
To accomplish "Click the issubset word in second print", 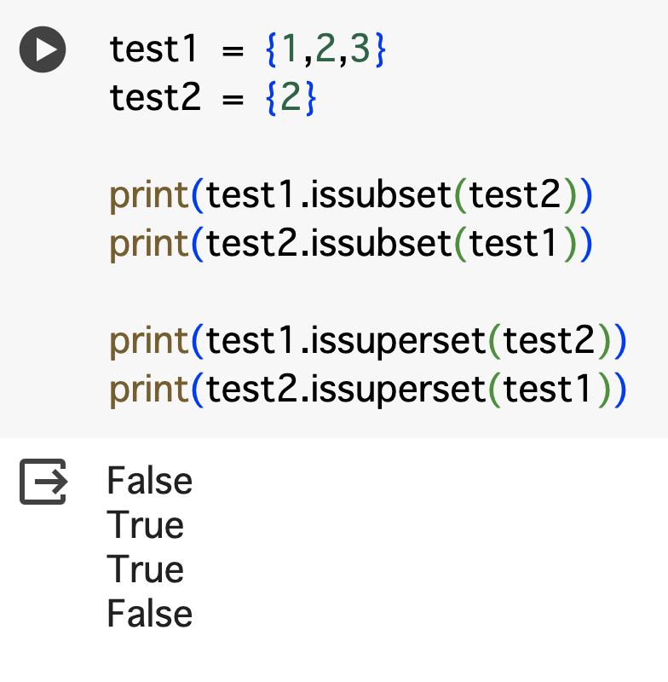I will tap(381, 243).
